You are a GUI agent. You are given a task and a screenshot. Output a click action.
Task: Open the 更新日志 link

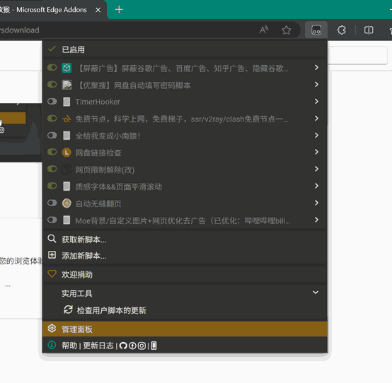[x=98, y=346]
